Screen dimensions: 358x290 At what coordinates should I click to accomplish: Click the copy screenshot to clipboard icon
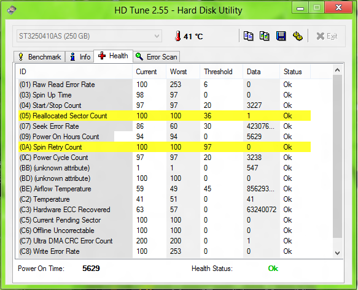tap(265, 36)
